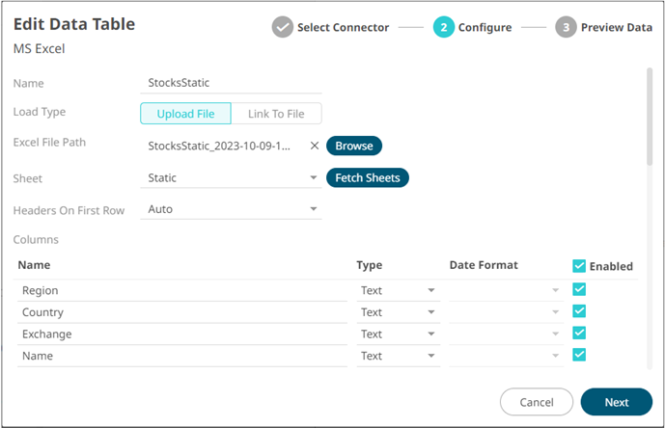Toggle the Enabled header checkbox for all columns
The image size is (665, 428).
[579, 266]
